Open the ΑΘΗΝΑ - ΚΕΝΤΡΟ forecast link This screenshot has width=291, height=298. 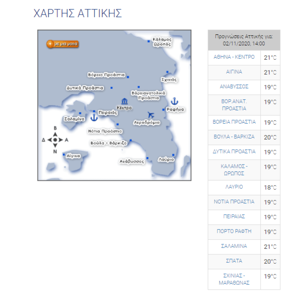coord(234,57)
